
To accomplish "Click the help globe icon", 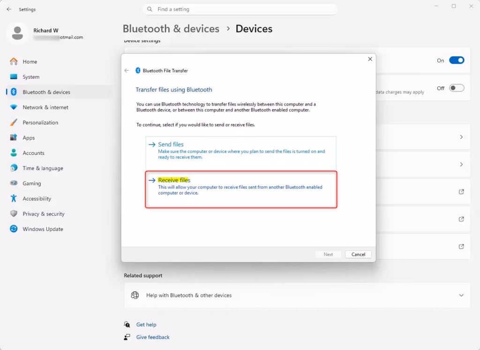I will coord(135,295).
